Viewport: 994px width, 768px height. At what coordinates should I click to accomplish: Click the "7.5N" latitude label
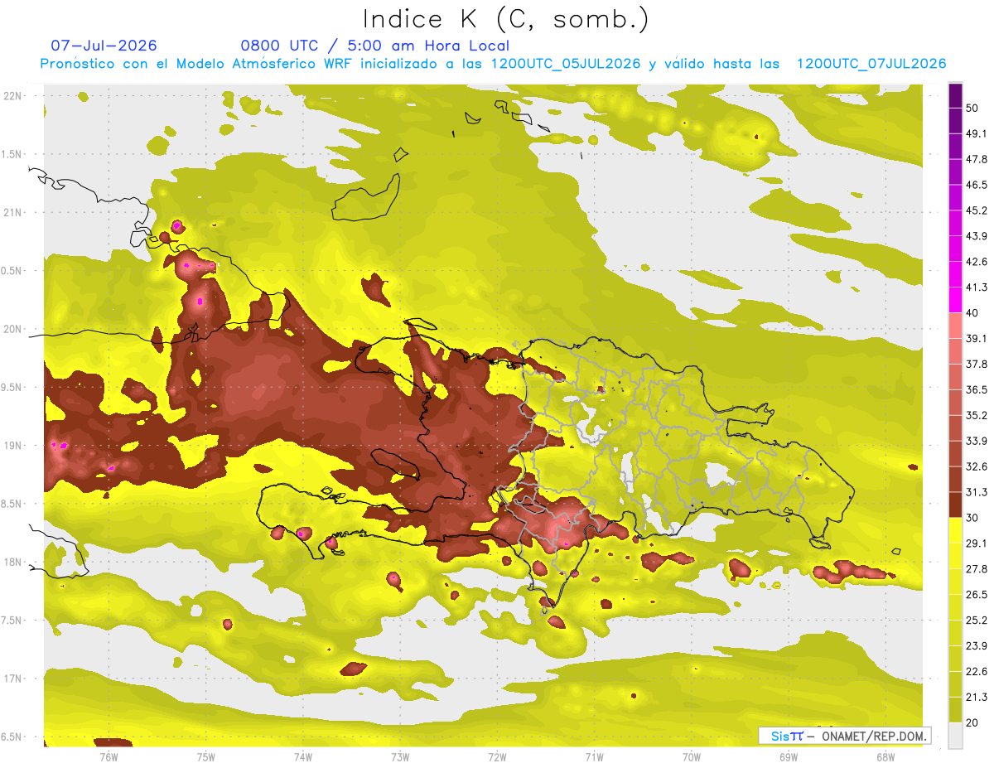coord(11,621)
